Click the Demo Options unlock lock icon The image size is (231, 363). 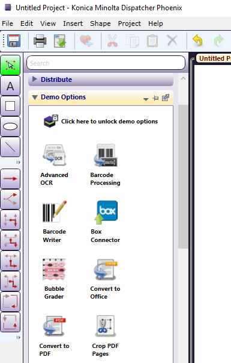[51, 121]
